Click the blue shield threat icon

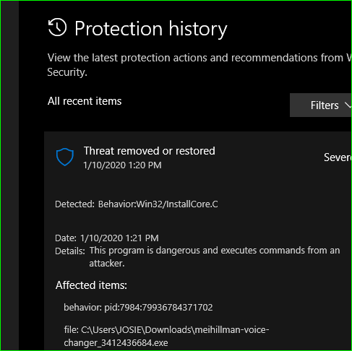[65, 157]
